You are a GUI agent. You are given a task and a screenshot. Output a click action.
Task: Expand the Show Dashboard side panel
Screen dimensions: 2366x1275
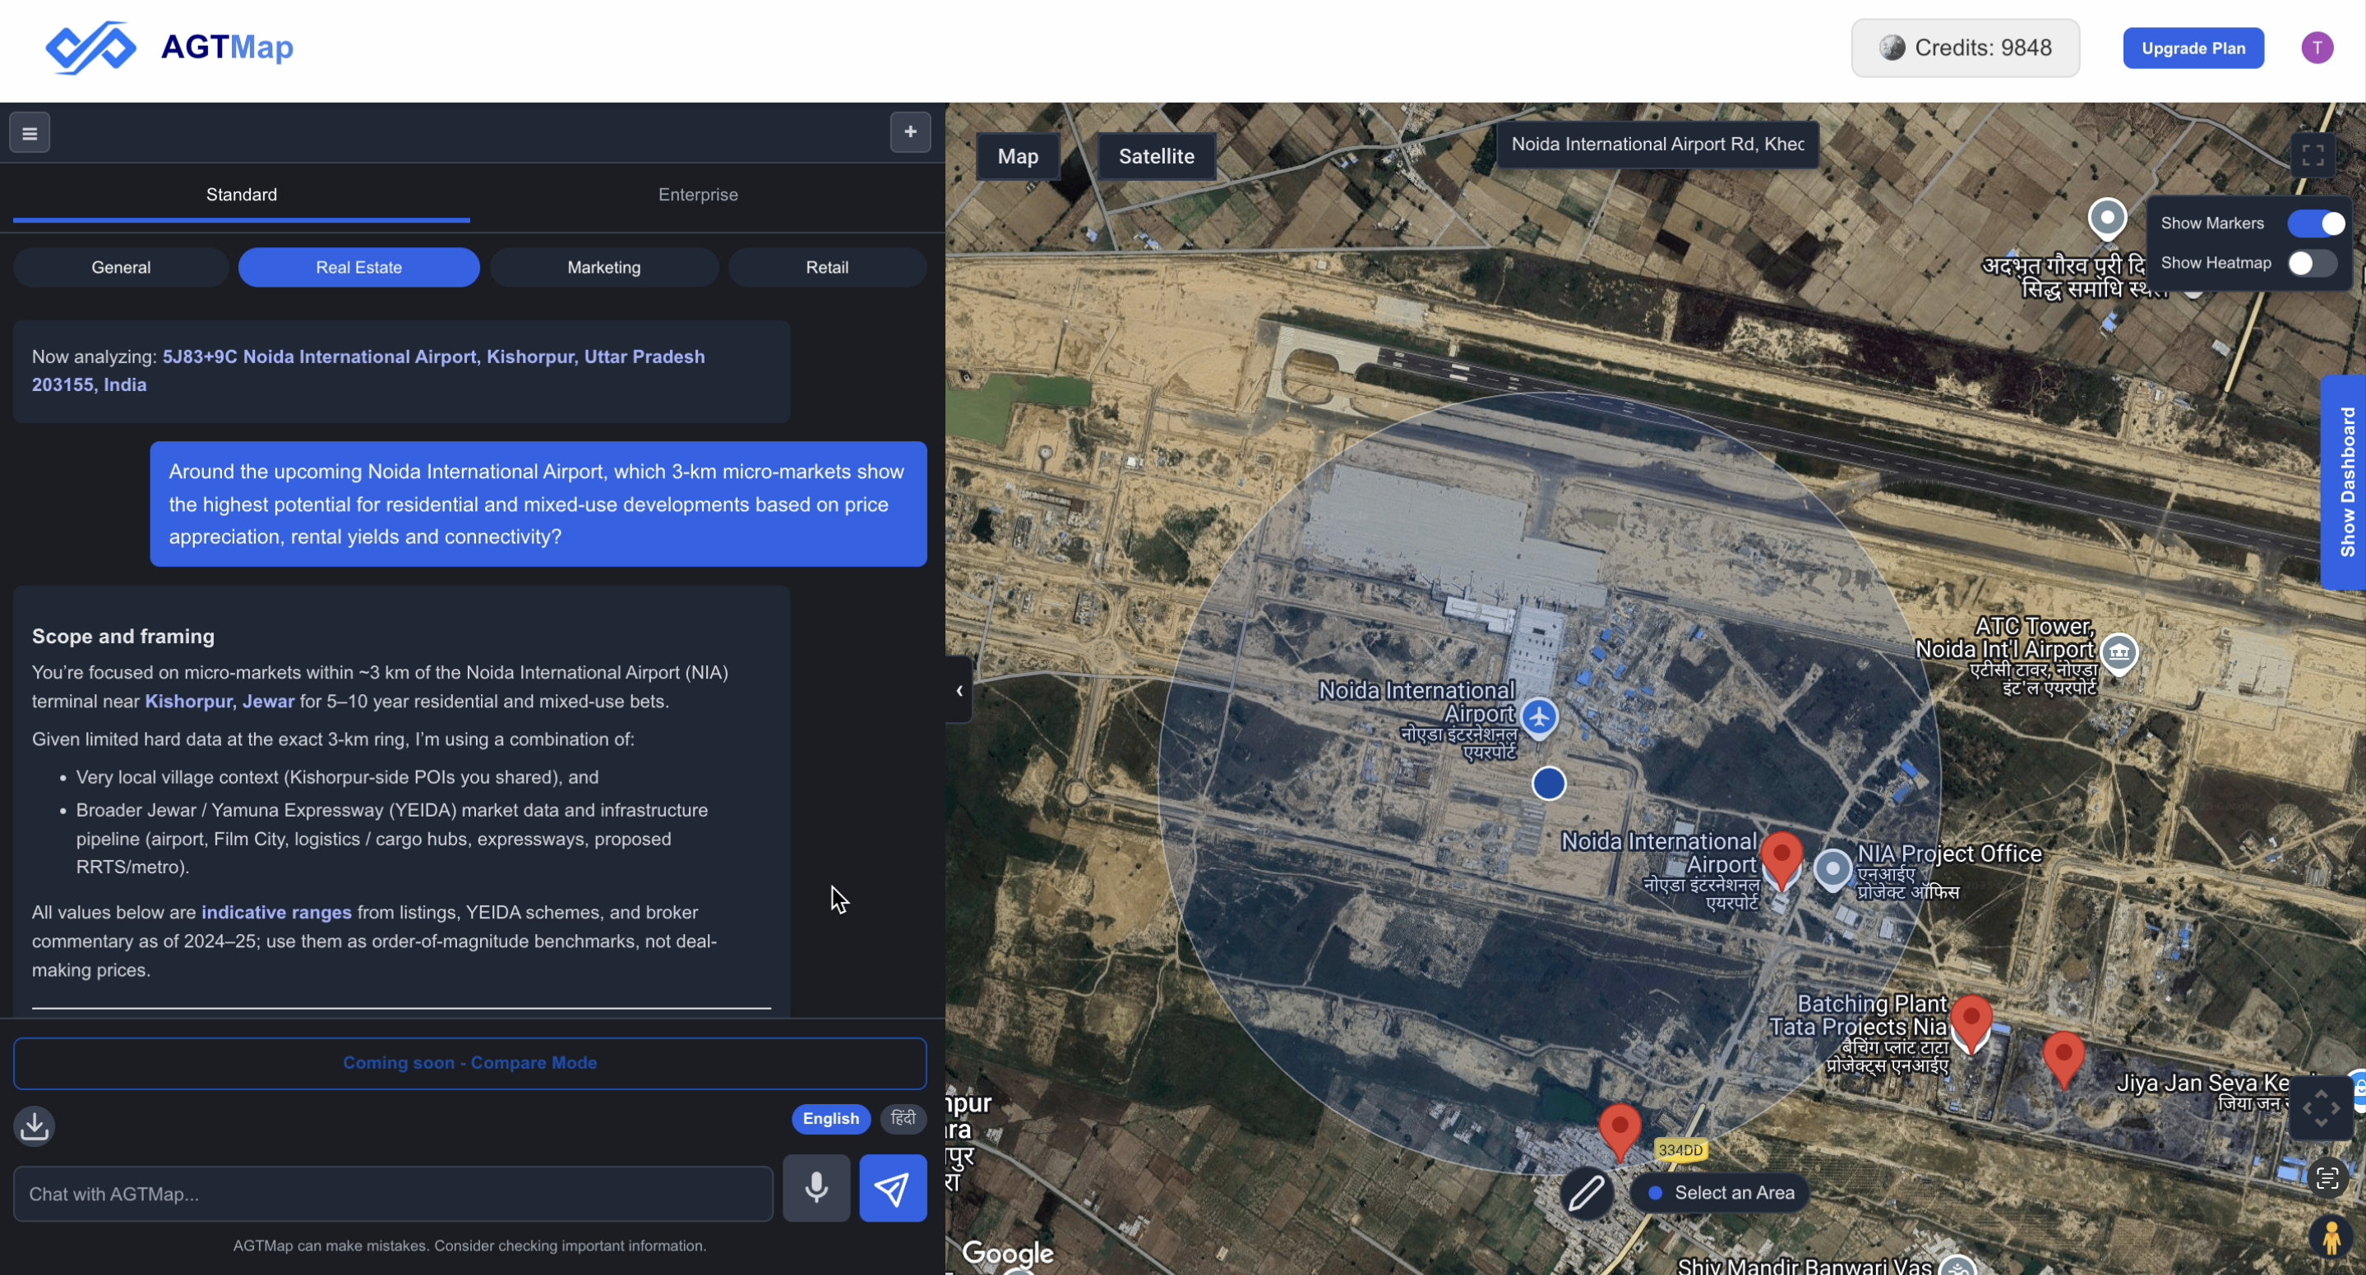2345,482
